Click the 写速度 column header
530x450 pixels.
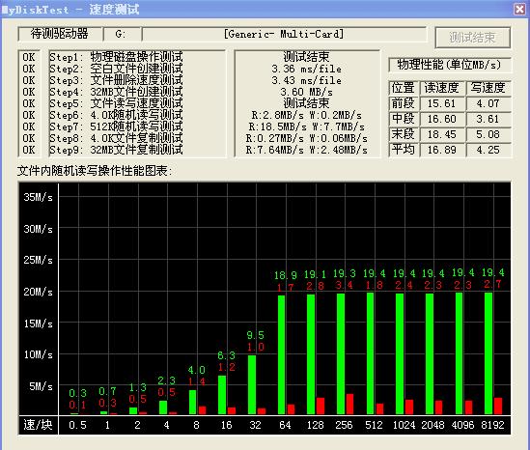(x=488, y=88)
